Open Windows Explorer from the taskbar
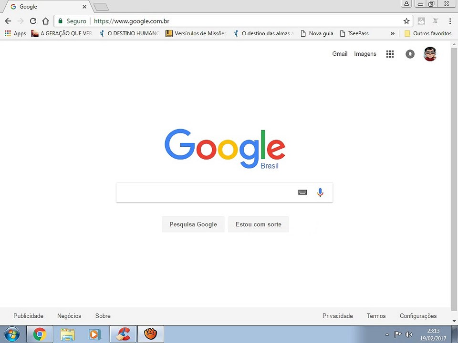 pos(67,334)
